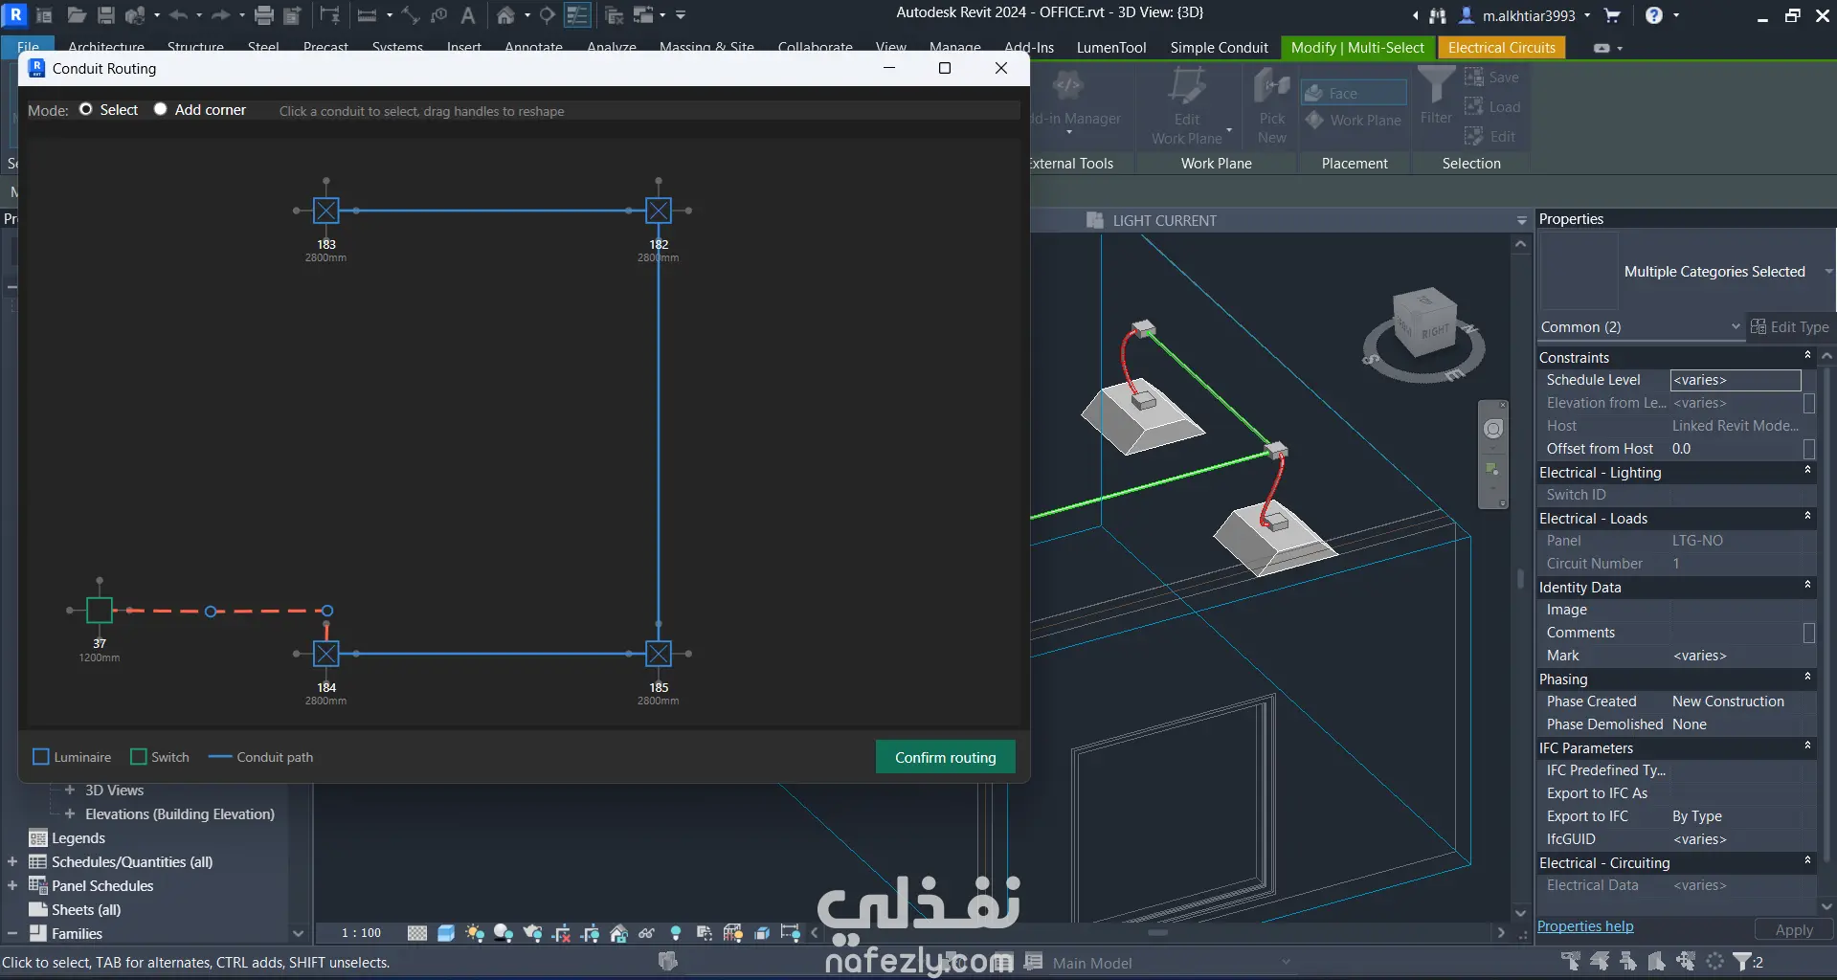Print using the printer icon

point(264,15)
